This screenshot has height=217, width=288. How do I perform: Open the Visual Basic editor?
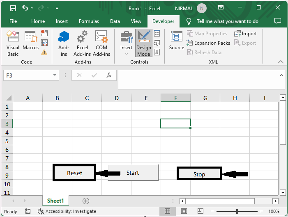click(x=13, y=43)
